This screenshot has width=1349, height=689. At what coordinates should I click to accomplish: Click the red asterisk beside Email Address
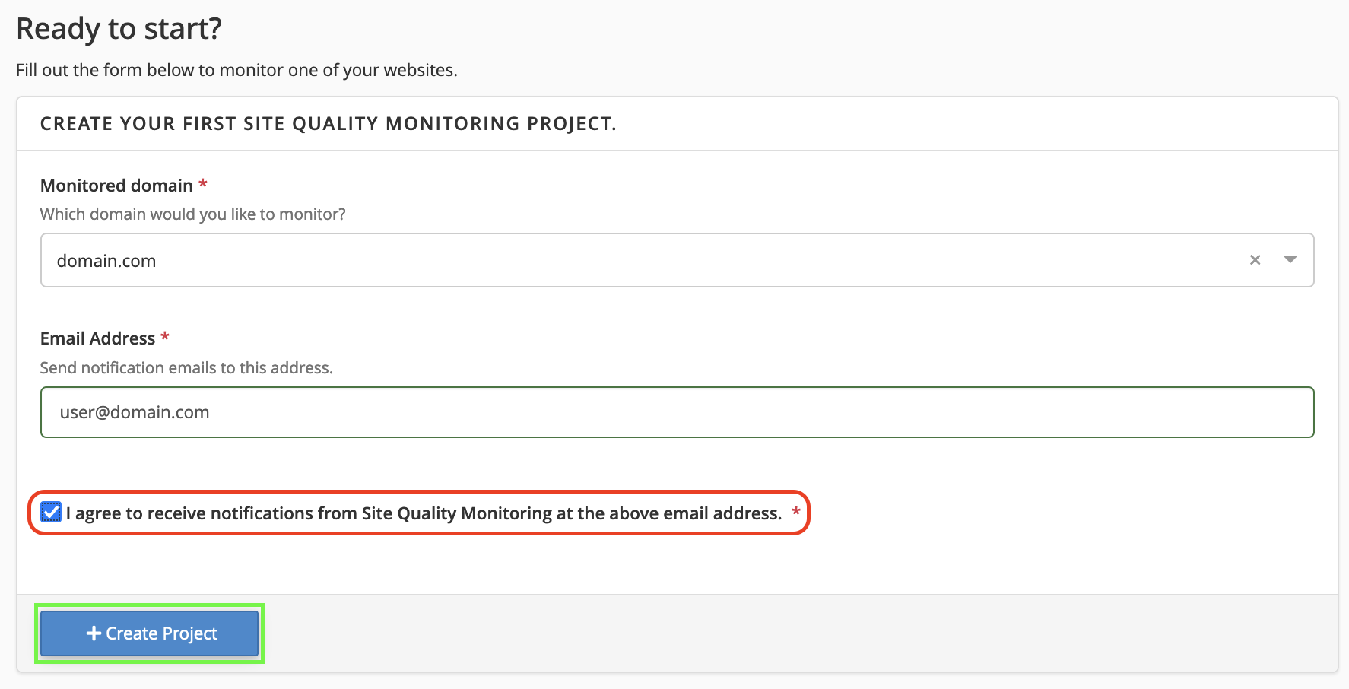click(x=165, y=336)
